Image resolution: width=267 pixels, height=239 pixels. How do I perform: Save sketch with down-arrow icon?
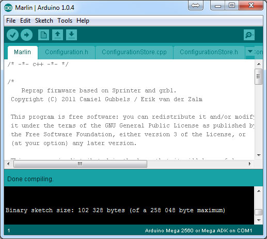click(x=71, y=35)
